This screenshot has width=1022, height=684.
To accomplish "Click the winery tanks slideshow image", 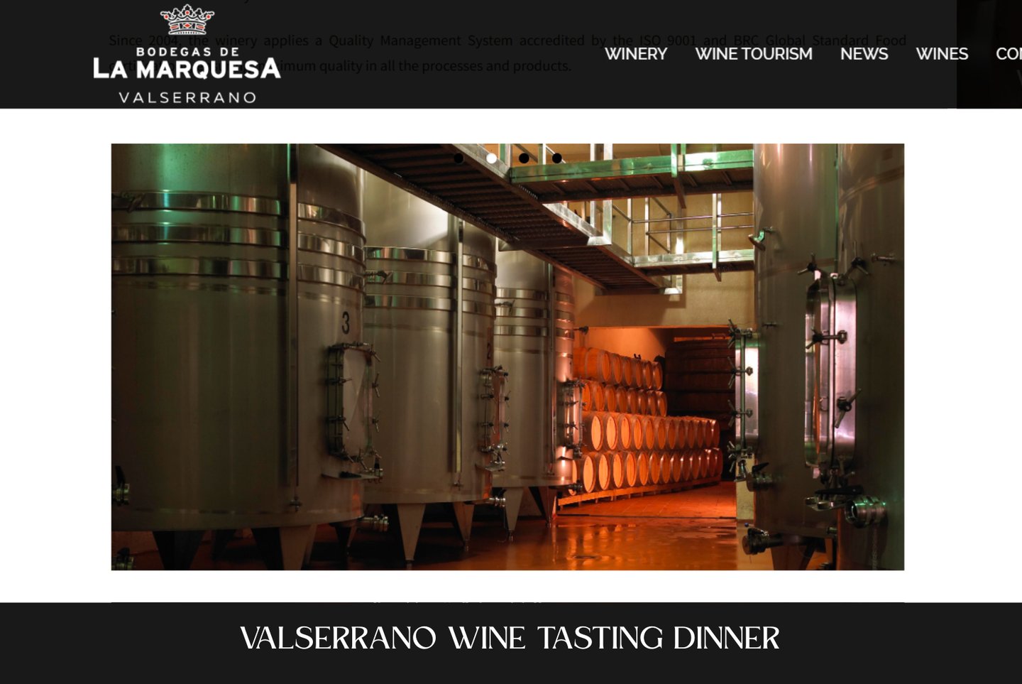I will click(507, 357).
